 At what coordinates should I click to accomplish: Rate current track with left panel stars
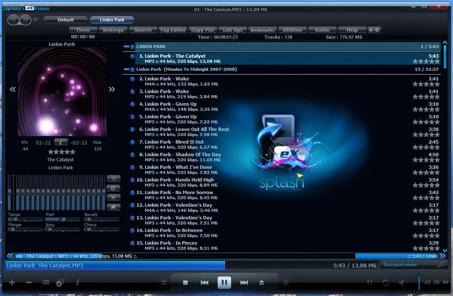click(62, 152)
